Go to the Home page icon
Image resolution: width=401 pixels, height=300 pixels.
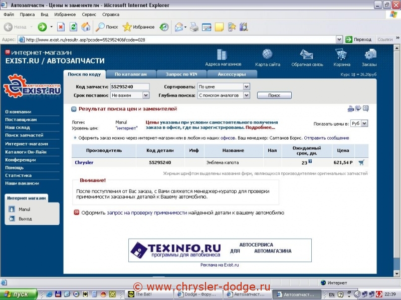86,27
